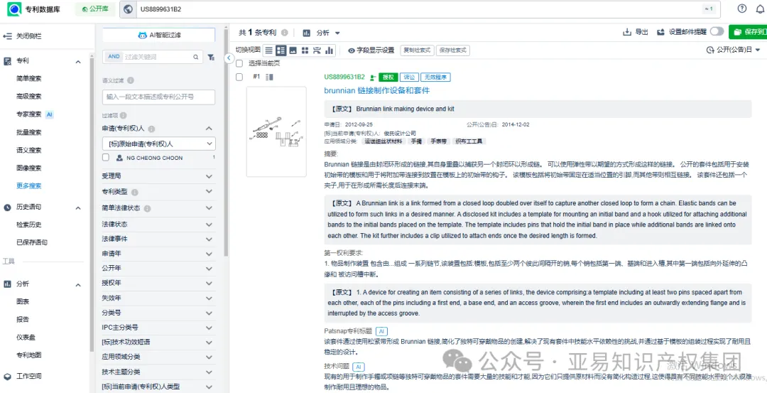The image size is (767, 393).
Task: Open 检索历史 in the sidebar
Action: point(29,225)
